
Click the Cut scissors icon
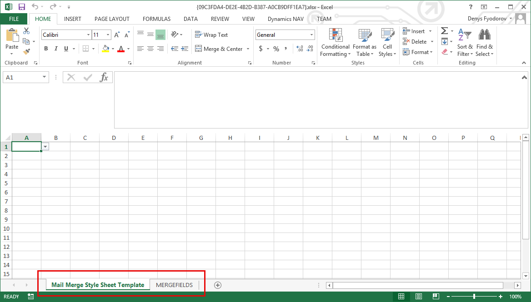(x=26, y=31)
